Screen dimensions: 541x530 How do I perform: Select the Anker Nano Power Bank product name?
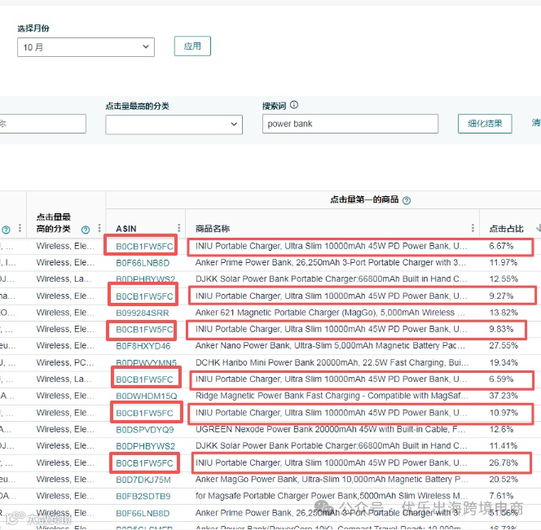[330, 345]
